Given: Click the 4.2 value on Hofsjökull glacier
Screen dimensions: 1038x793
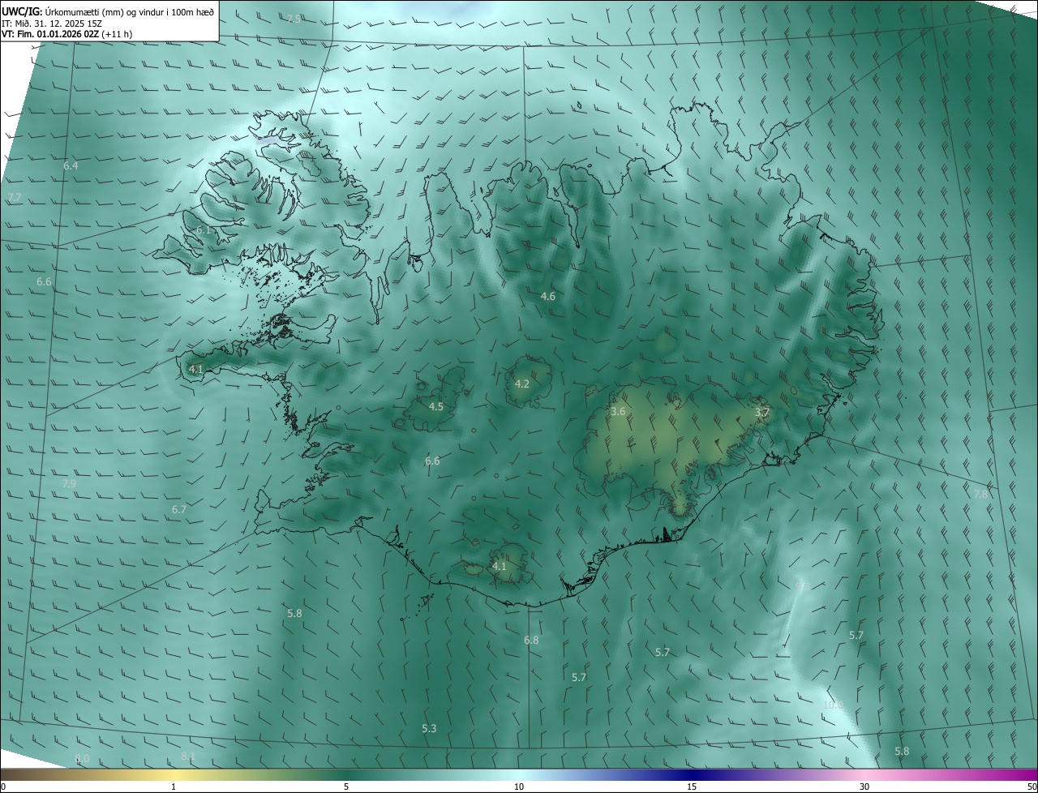Looking at the screenshot, I should click(522, 384).
